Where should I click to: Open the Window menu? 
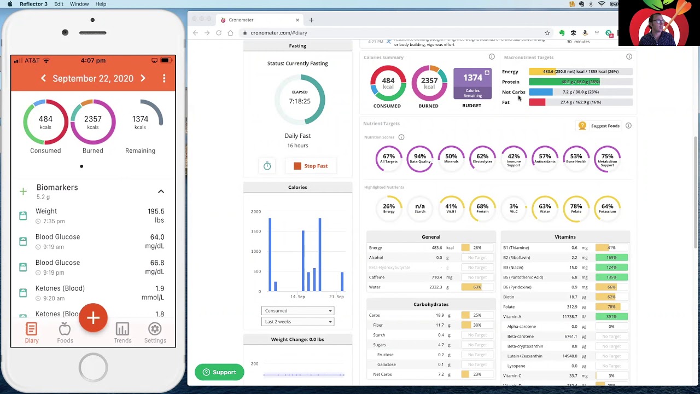[x=79, y=4]
